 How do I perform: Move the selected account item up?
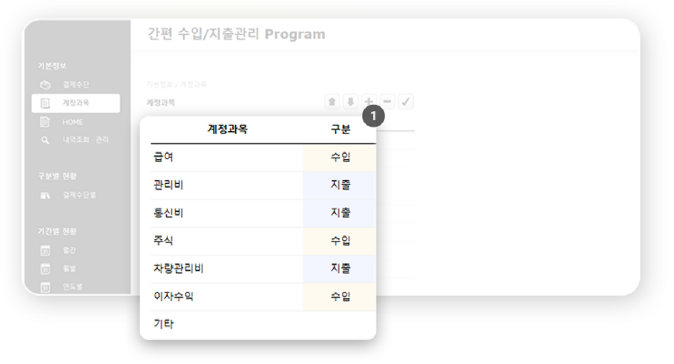point(332,102)
